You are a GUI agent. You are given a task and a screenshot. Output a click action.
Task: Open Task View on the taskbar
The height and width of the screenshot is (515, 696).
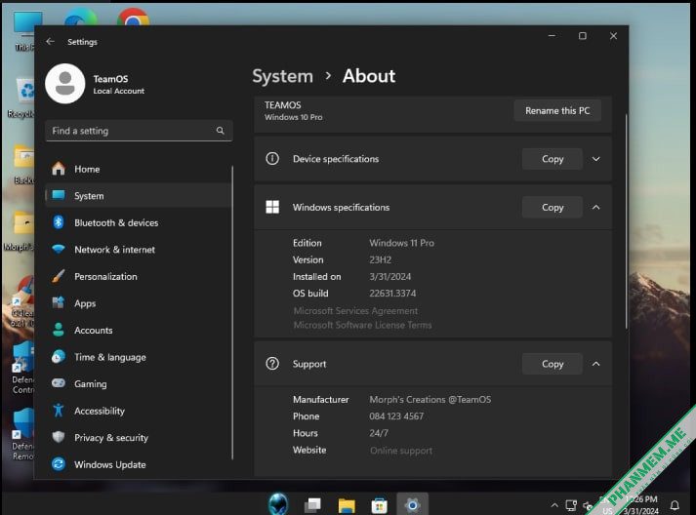[x=312, y=504]
